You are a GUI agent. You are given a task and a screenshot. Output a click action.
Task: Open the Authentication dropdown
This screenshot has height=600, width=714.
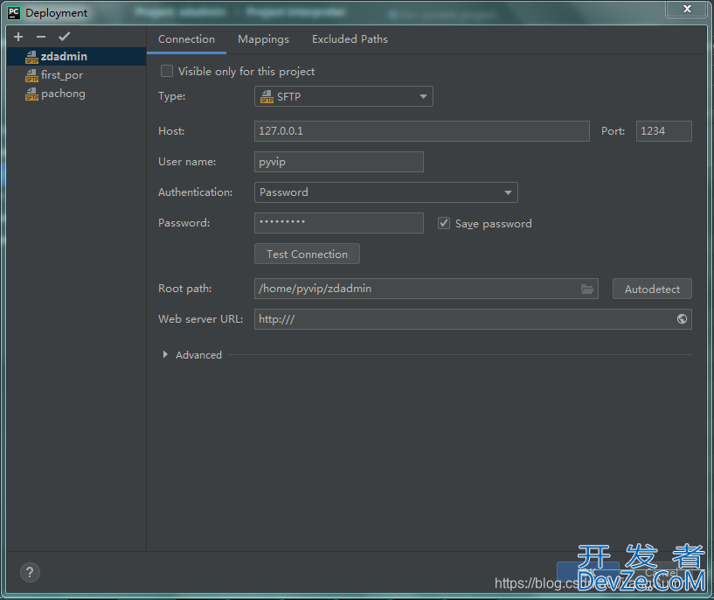click(385, 192)
